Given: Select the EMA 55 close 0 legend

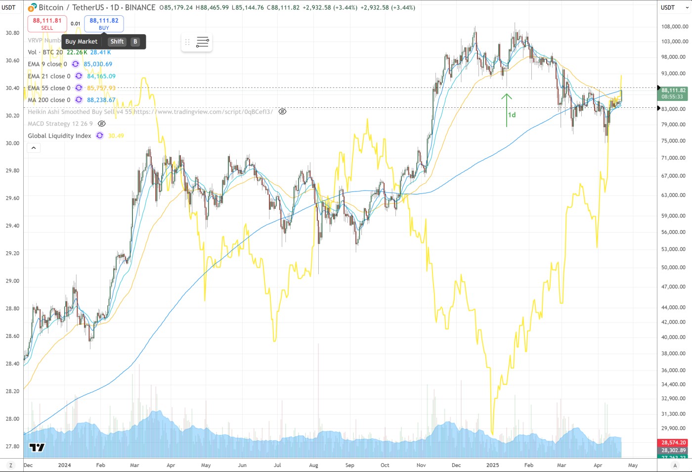Looking at the screenshot, I should [x=49, y=88].
